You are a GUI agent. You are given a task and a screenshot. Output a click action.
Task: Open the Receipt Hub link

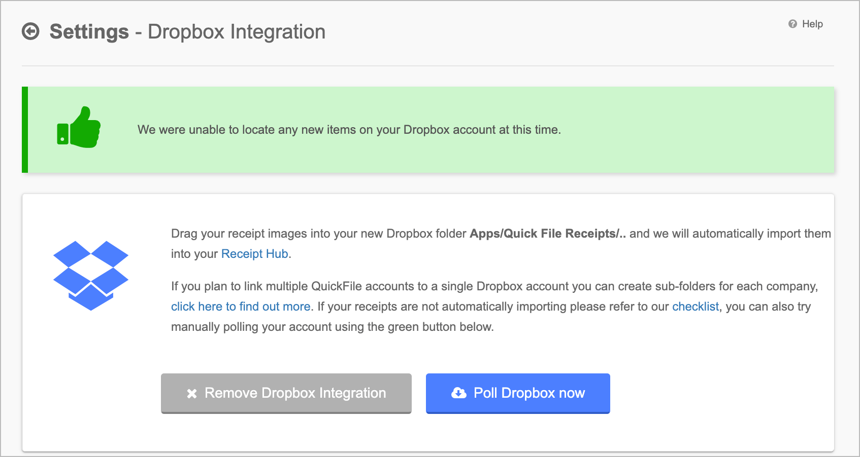254,254
